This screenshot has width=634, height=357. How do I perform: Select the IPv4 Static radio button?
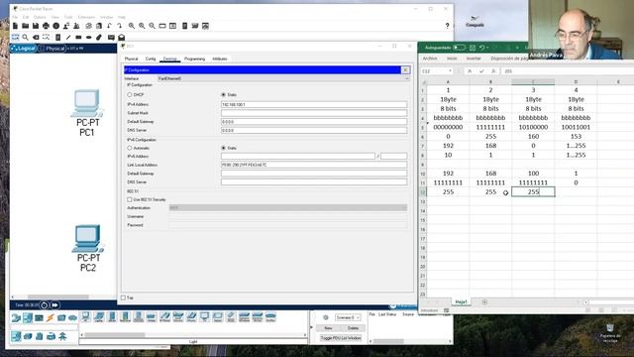tap(223, 95)
